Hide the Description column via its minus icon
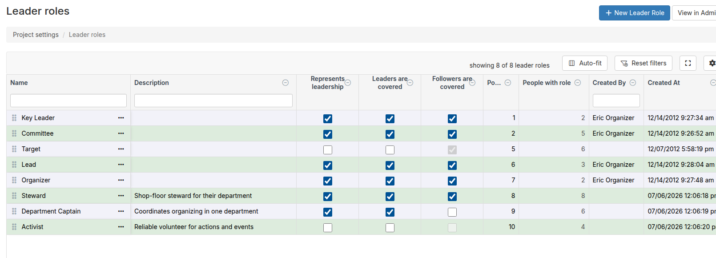This screenshot has width=716, height=258. point(286,83)
